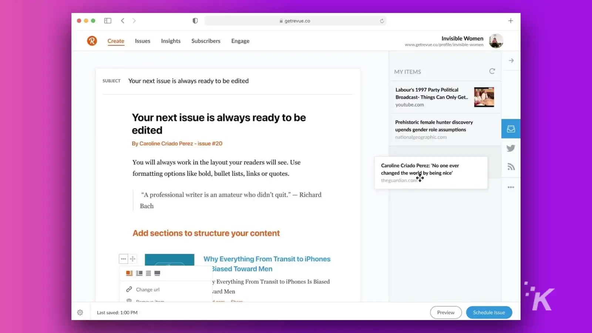Open the Create tab
592x333 pixels.
[116, 41]
